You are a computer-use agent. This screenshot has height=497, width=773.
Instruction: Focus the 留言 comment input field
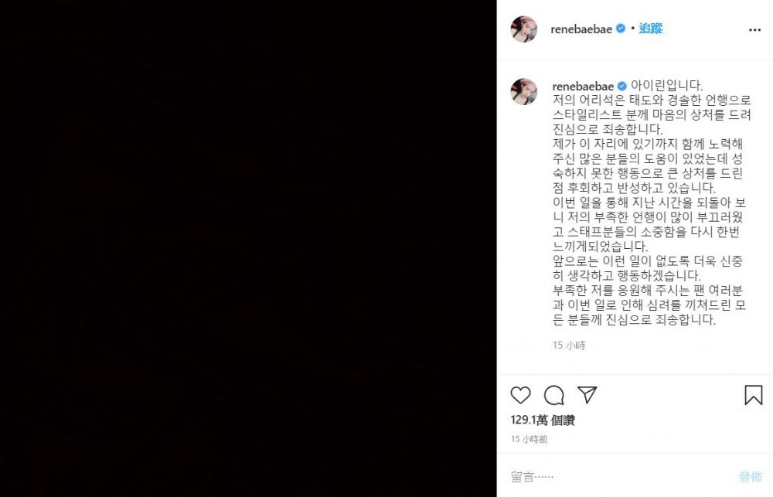pos(621,477)
